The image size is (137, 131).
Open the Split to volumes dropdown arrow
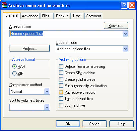click(47, 107)
